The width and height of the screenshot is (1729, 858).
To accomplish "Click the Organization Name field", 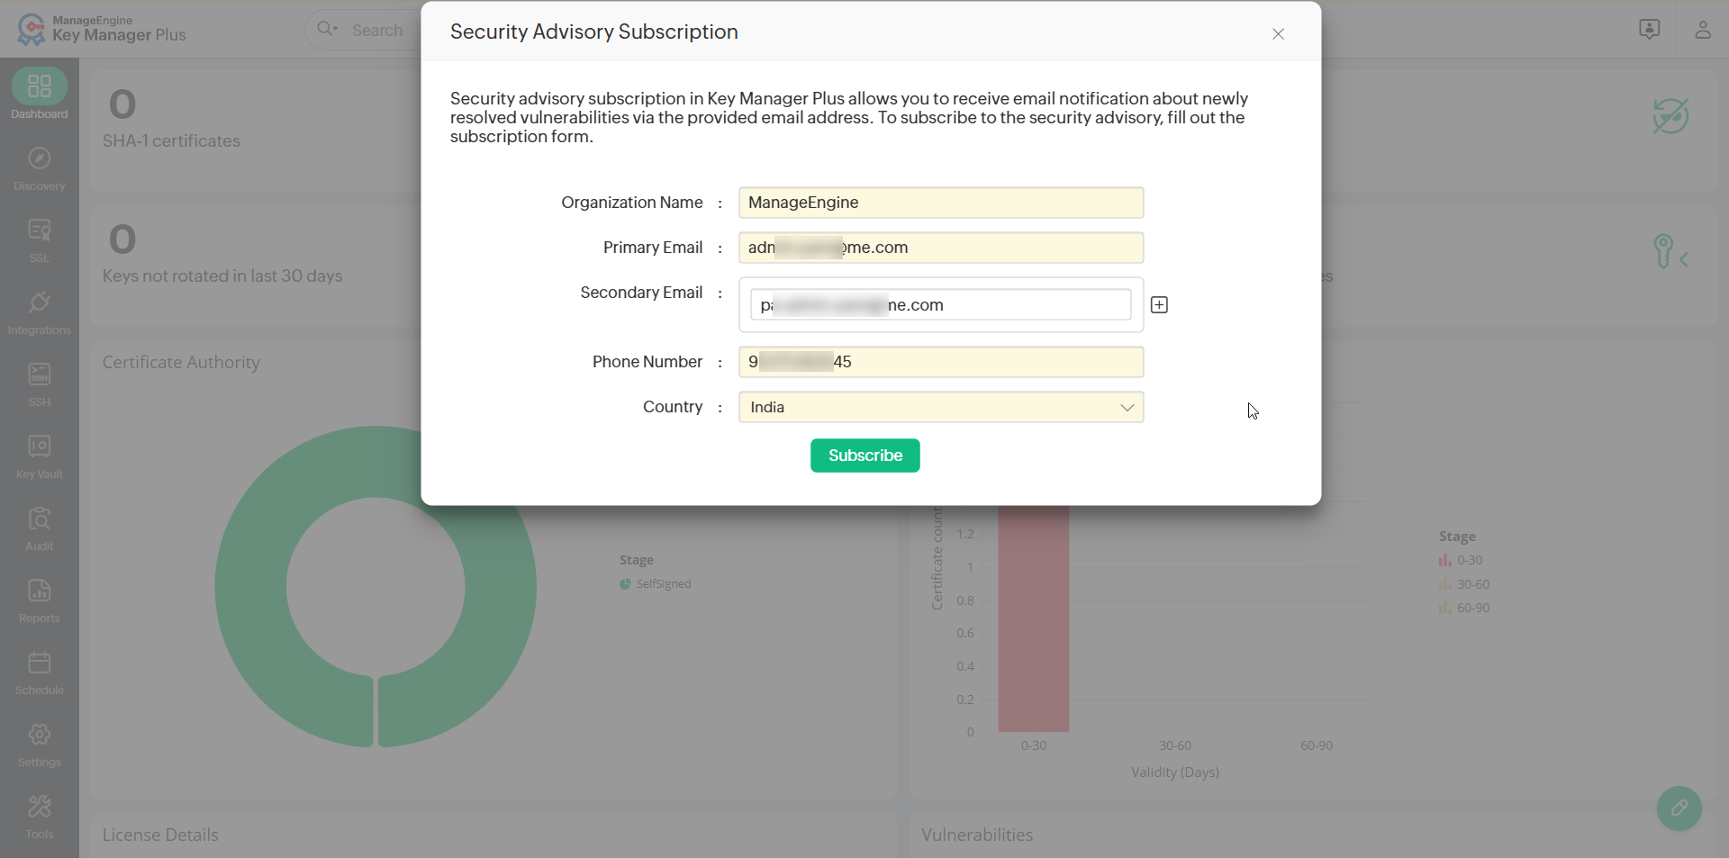I will pyautogui.click(x=941, y=203).
